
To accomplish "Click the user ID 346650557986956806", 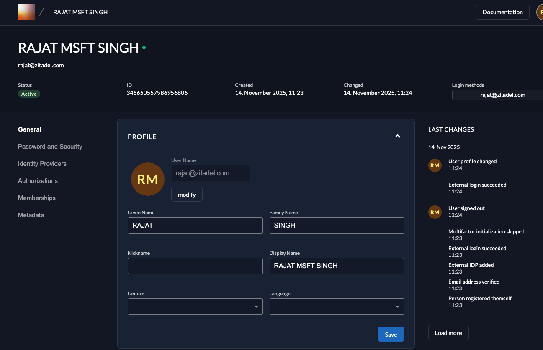I will [157, 93].
